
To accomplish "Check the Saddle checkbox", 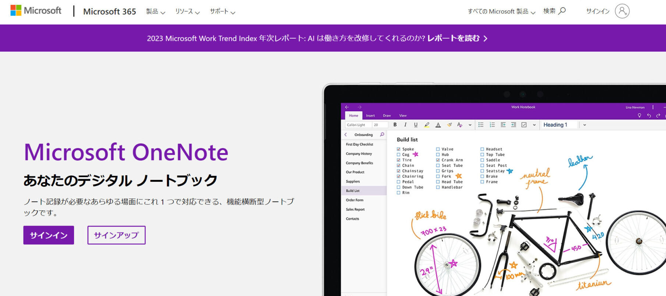I will point(482,160).
